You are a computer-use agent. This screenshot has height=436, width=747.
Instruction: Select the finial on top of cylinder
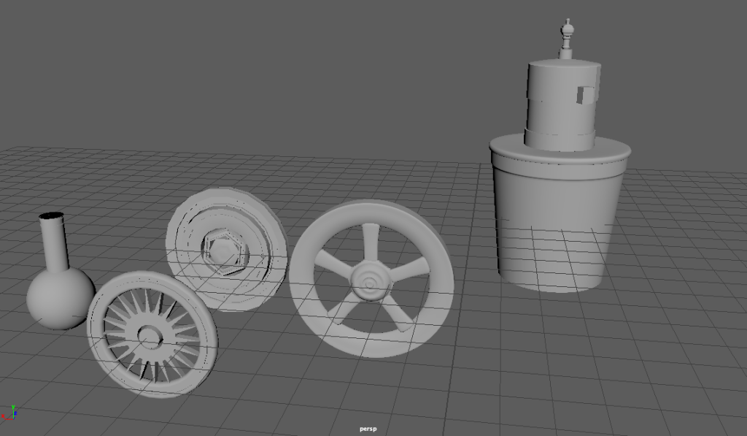click(566, 38)
